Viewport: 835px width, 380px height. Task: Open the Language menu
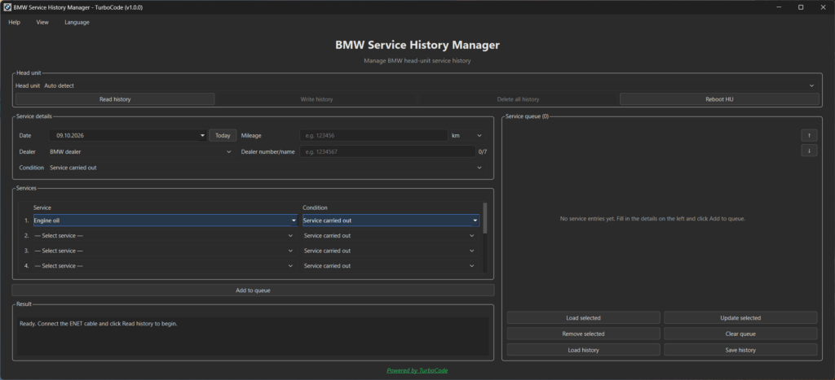point(77,22)
